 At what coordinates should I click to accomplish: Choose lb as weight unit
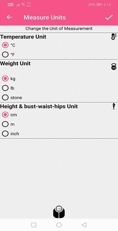click(x=8, y=88)
